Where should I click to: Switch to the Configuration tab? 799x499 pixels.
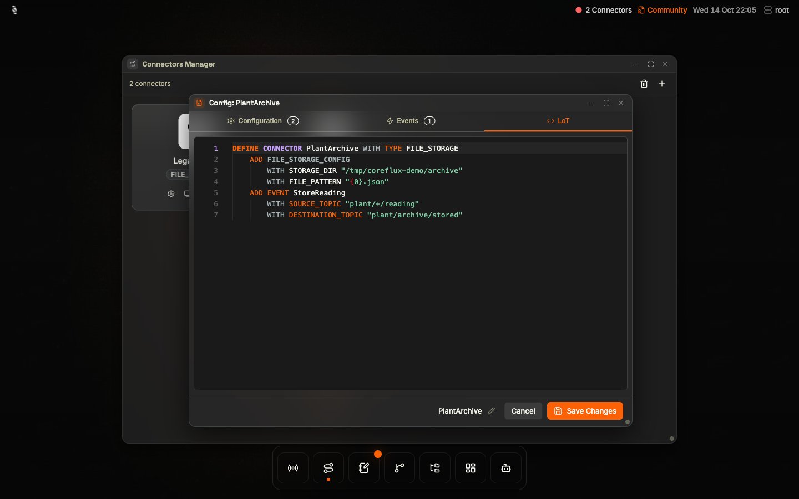tap(263, 121)
